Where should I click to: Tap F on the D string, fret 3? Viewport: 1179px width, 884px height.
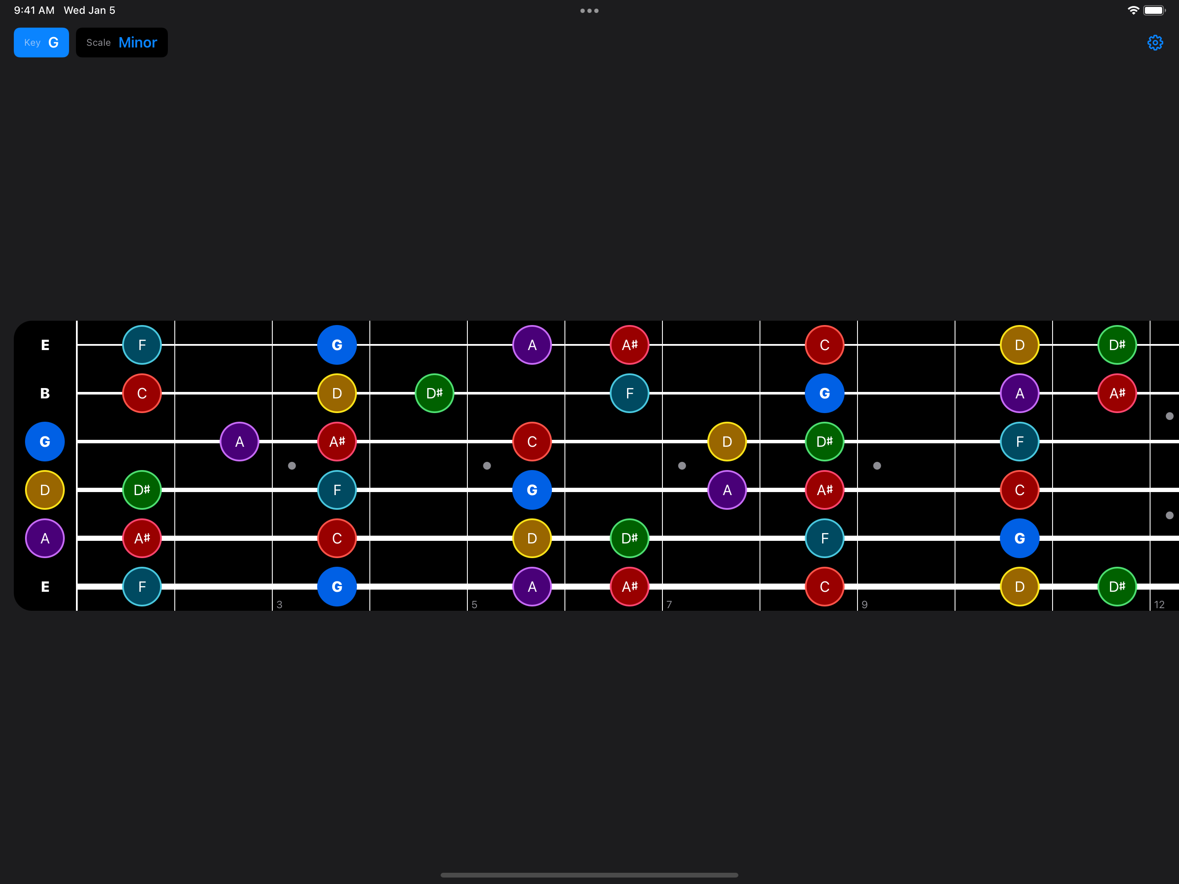pyautogui.click(x=337, y=490)
